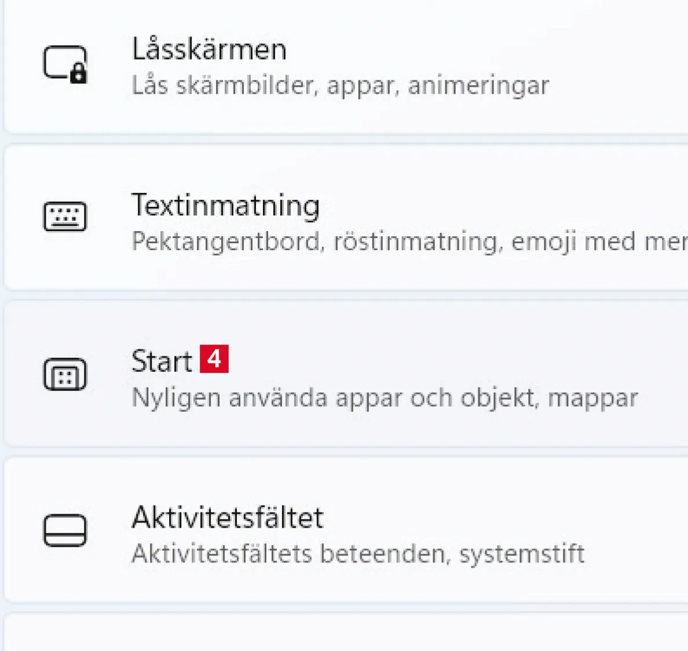Click description 'Aktivitetsfältets beteenden, systemstift'
This screenshot has width=688, height=651.
coord(358,554)
